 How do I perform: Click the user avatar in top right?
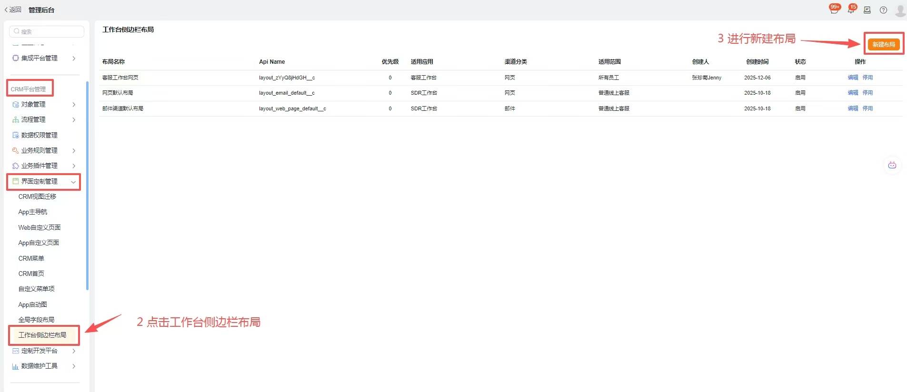point(900,10)
